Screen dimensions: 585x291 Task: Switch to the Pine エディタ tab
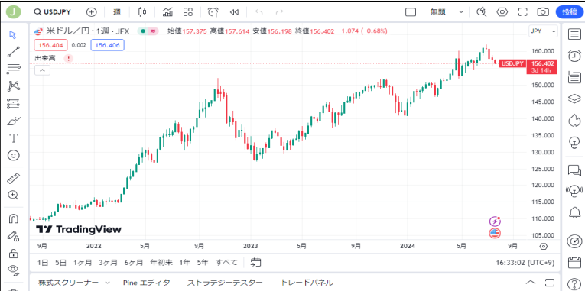pos(146,283)
